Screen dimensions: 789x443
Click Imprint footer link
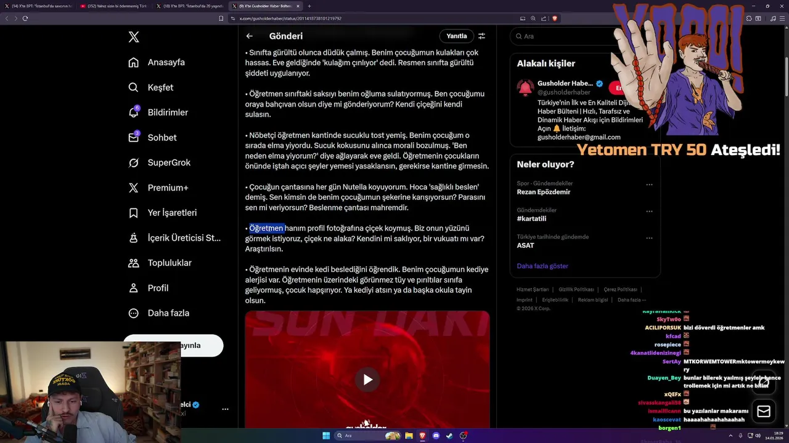tap(524, 300)
